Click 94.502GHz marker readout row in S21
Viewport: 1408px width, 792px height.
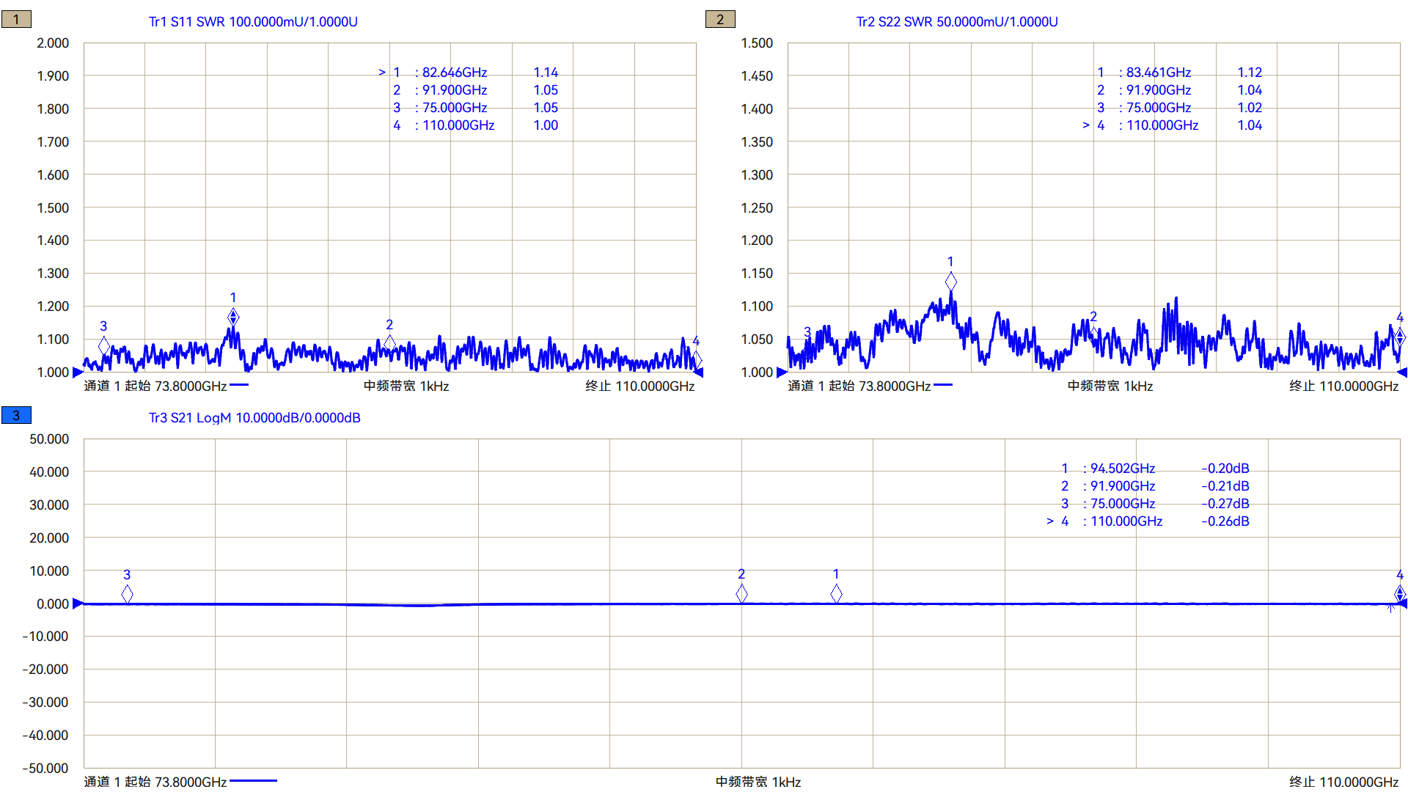1122,469
